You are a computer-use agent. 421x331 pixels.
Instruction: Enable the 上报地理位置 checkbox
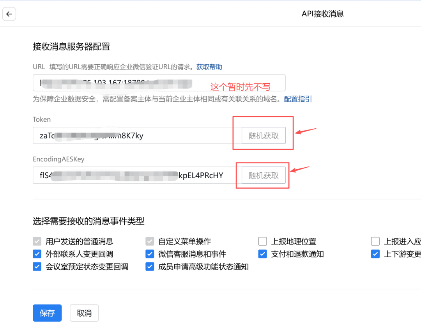pyautogui.click(x=262, y=241)
